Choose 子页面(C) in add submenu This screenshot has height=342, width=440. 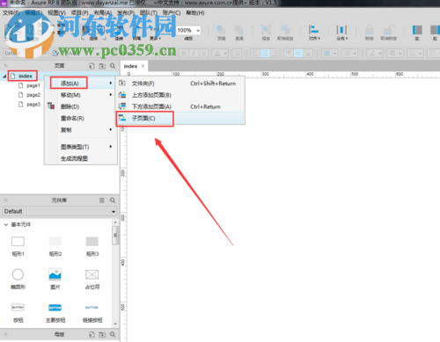coord(180,119)
